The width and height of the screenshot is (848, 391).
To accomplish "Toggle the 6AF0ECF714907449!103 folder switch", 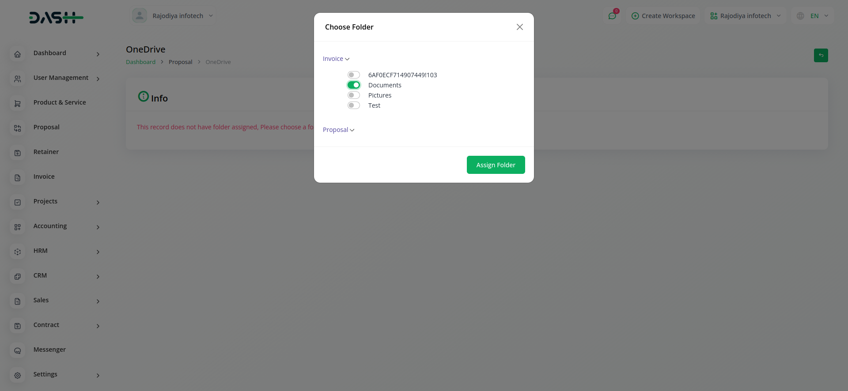I will [354, 75].
